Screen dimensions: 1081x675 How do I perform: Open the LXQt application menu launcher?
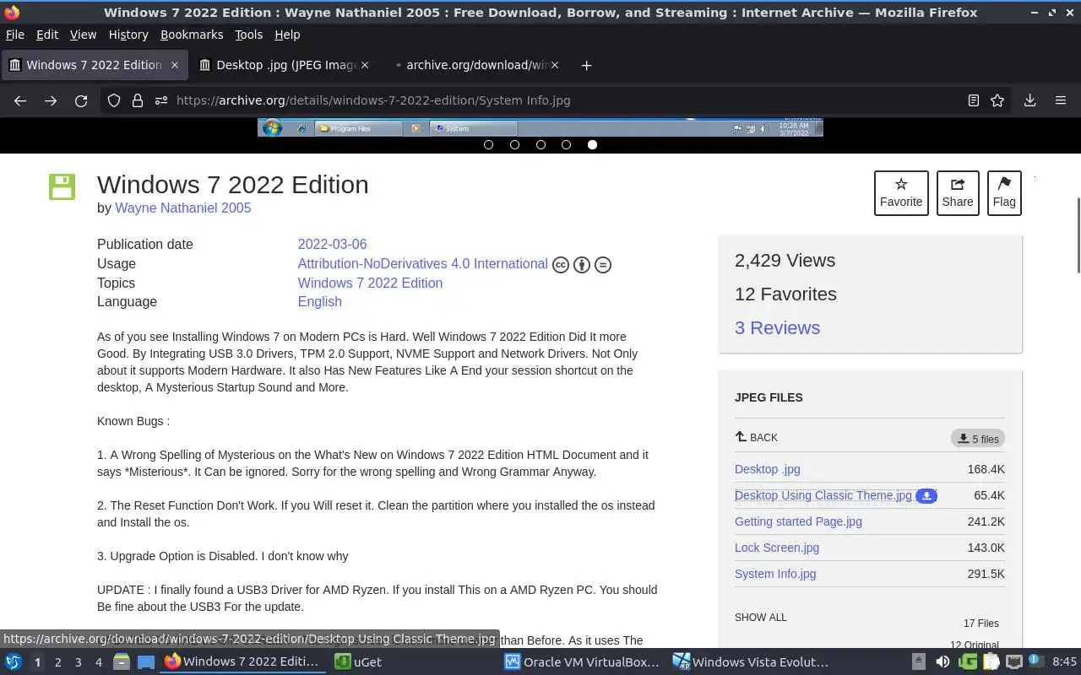(x=14, y=661)
